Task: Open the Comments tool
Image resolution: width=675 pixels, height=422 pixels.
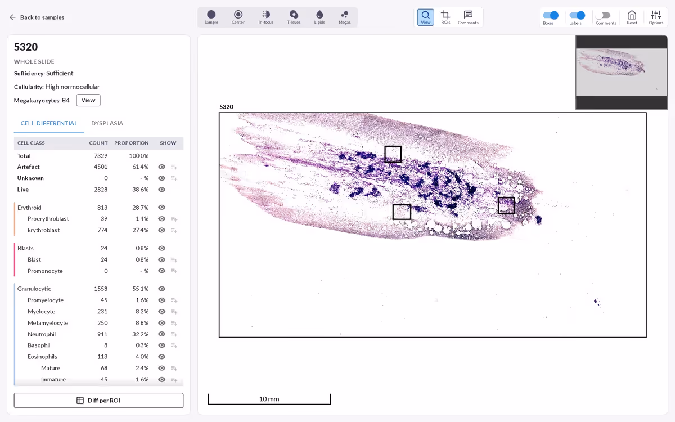Action: tap(468, 17)
